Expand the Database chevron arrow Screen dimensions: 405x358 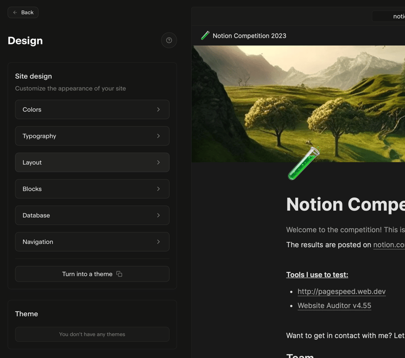tap(158, 215)
